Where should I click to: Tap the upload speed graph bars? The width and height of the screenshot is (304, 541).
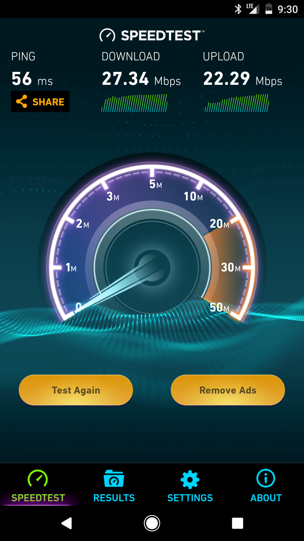[x=237, y=103]
